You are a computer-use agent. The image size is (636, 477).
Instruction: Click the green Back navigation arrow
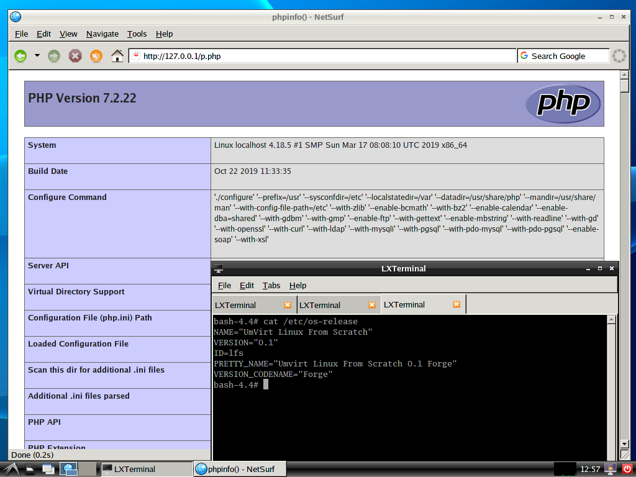click(x=20, y=56)
